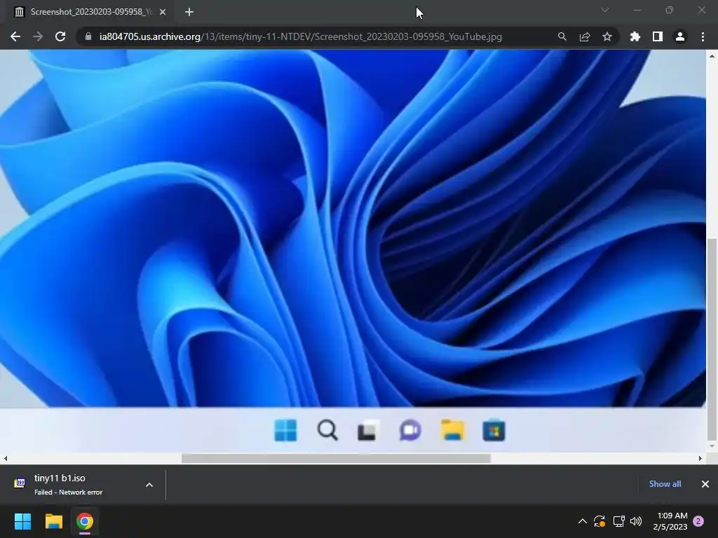
Task: Click the ISO file icon in downloads bar
Action: click(x=20, y=483)
